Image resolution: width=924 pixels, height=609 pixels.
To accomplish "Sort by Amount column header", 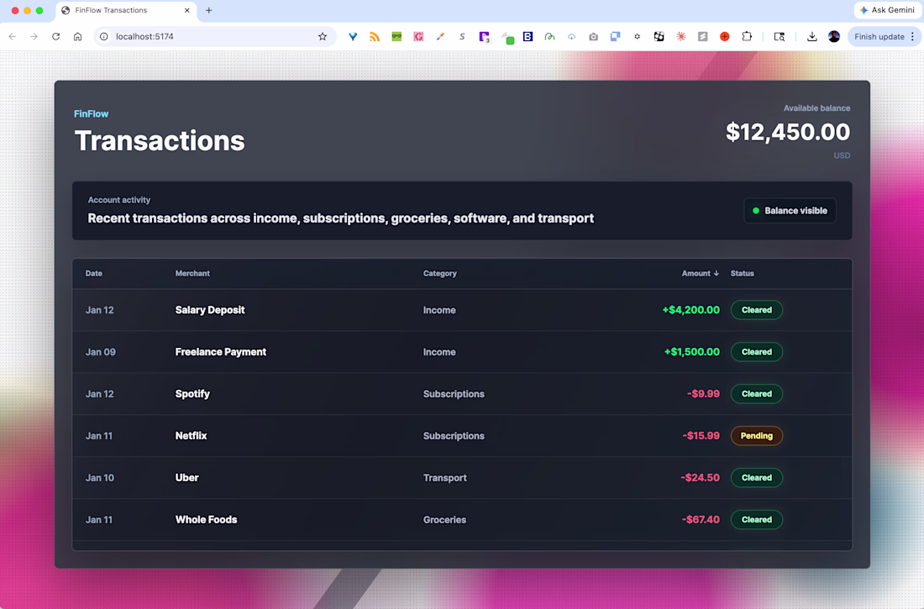I will click(700, 274).
